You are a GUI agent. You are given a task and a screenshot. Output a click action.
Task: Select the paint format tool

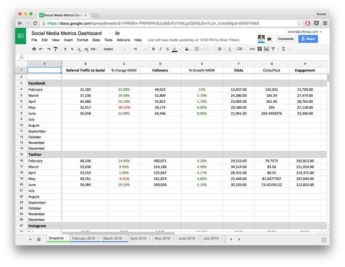56,49
